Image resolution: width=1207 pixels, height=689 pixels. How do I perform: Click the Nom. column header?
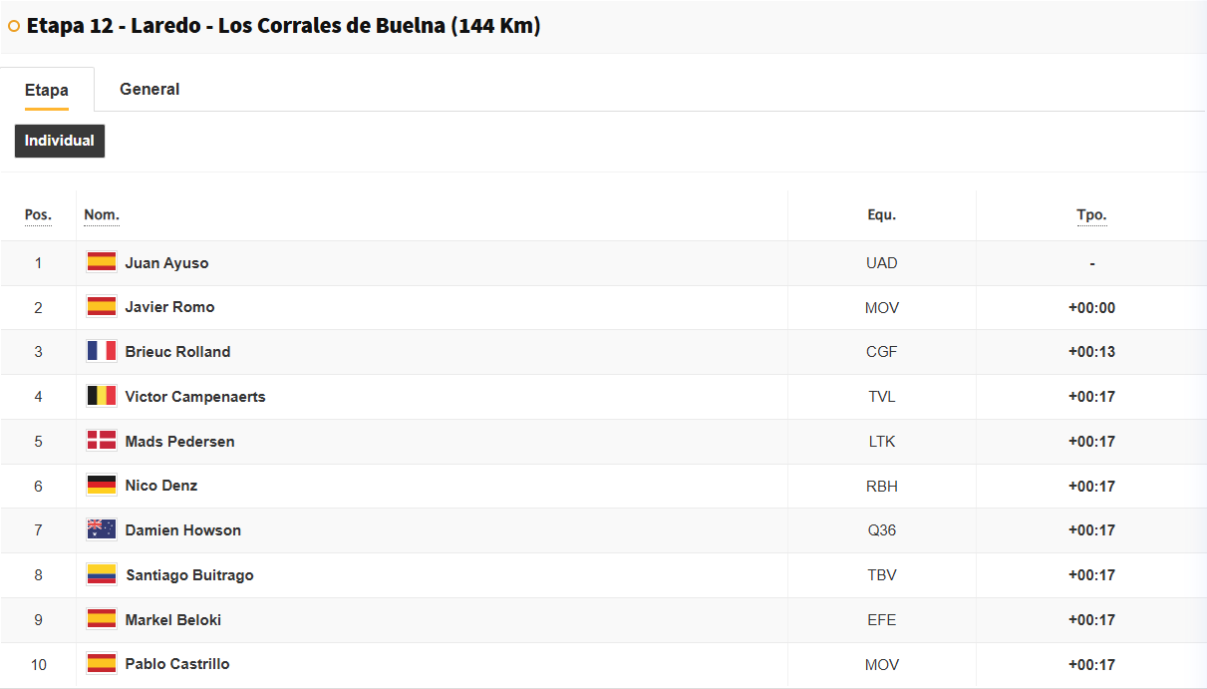click(102, 215)
